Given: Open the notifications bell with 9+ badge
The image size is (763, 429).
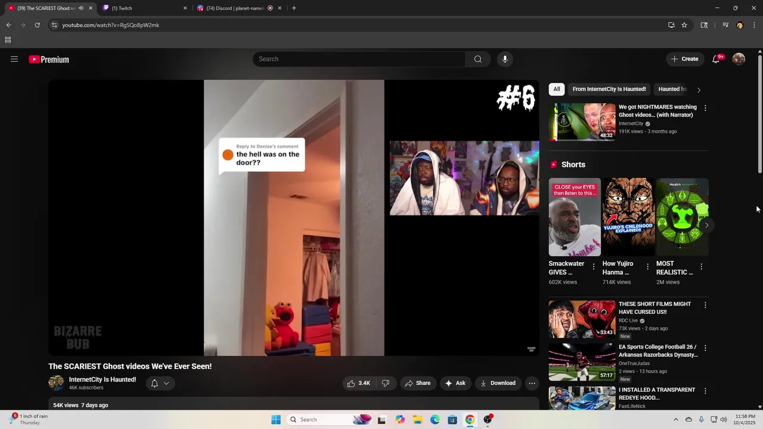Looking at the screenshot, I should pos(716,59).
